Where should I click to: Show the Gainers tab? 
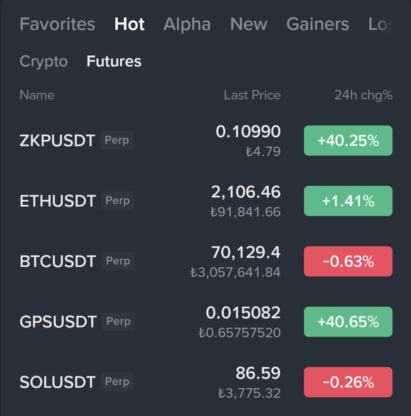click(318, 24)
